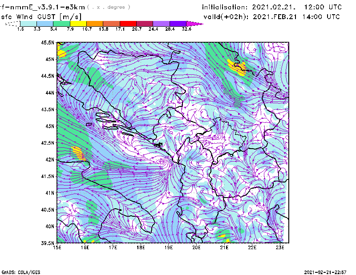Click the '( . x . degree )' resolution text

tap(109, 7)
